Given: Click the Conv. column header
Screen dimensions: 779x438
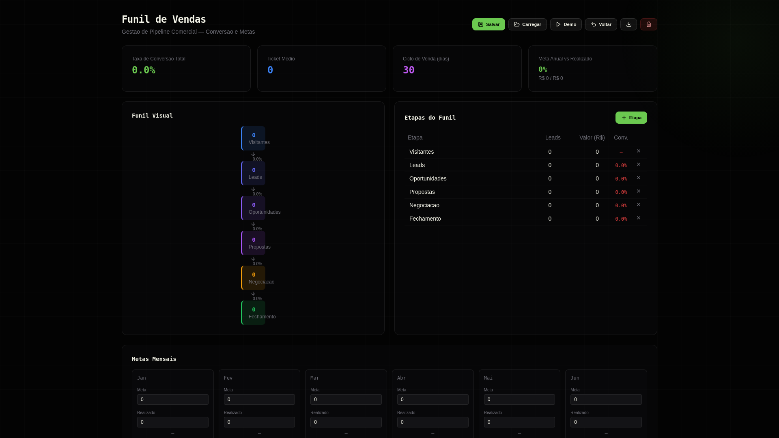Looking at the screenshot, I should 621,137.
